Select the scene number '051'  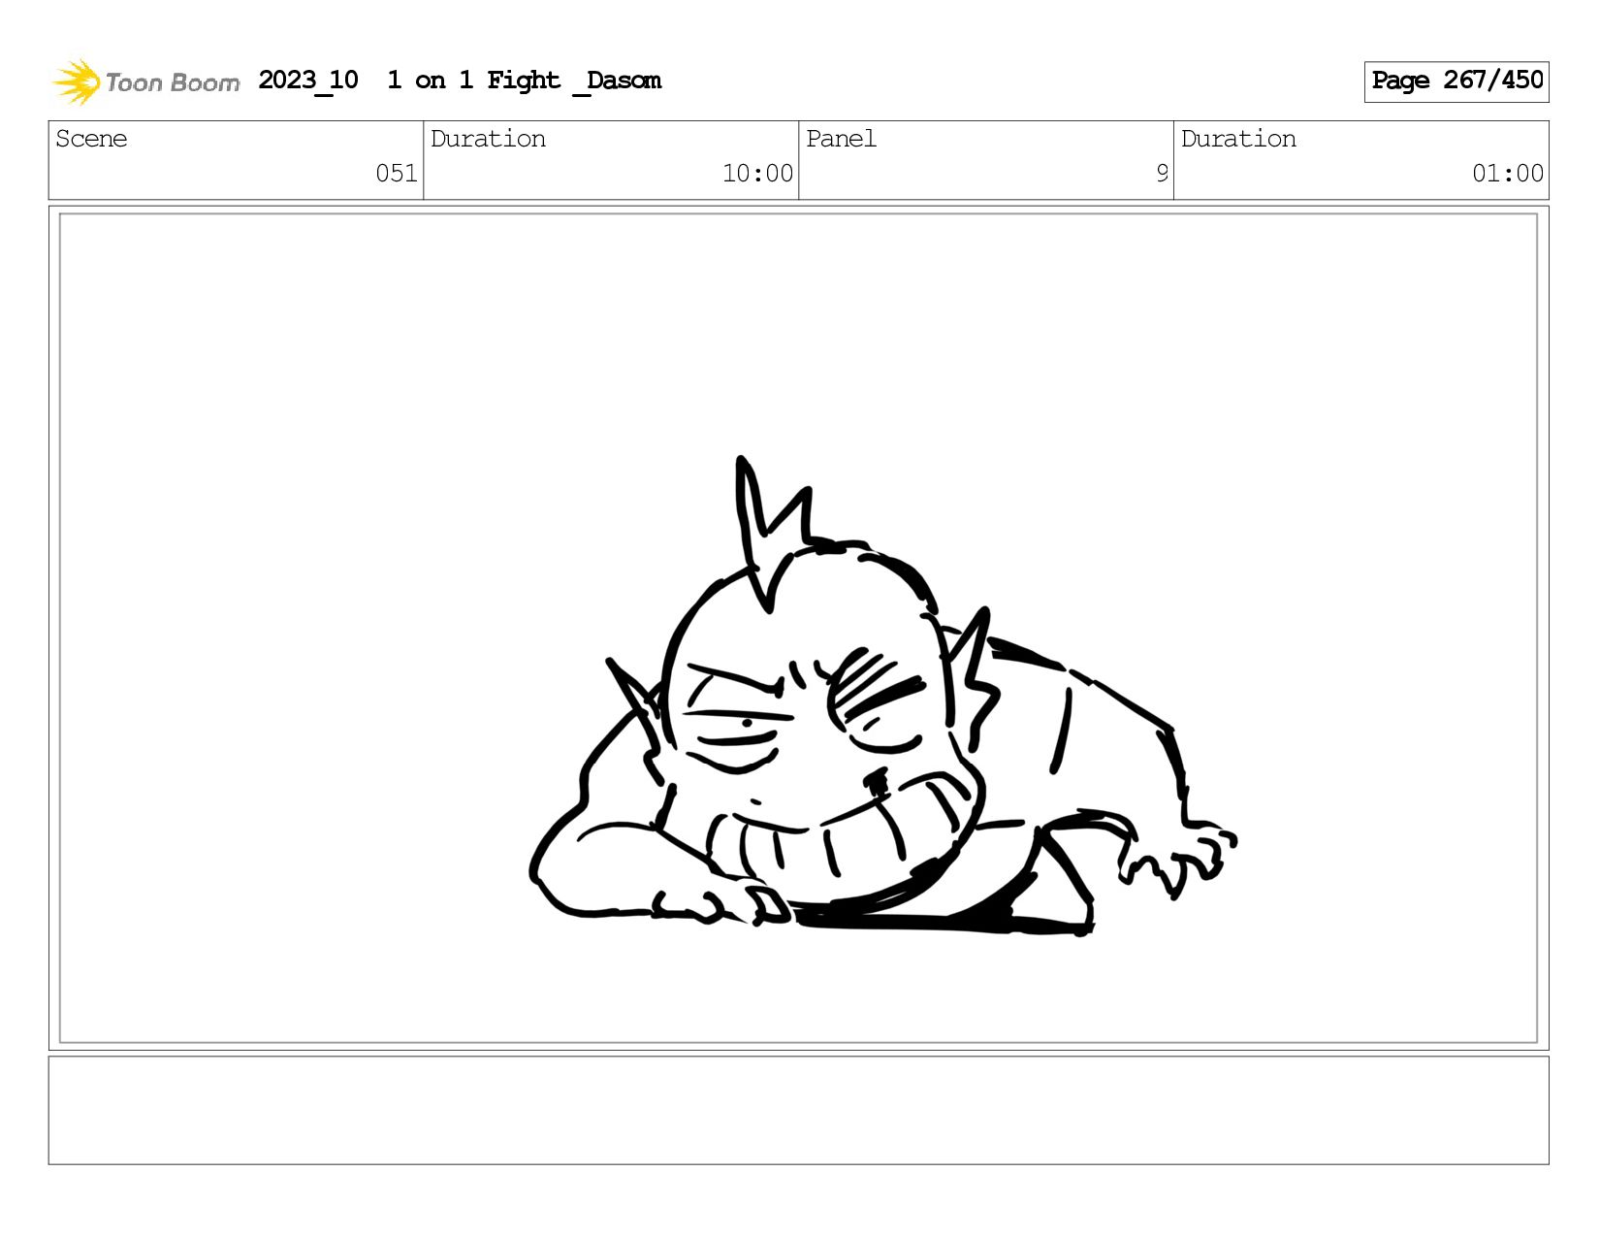click(397, 174)
